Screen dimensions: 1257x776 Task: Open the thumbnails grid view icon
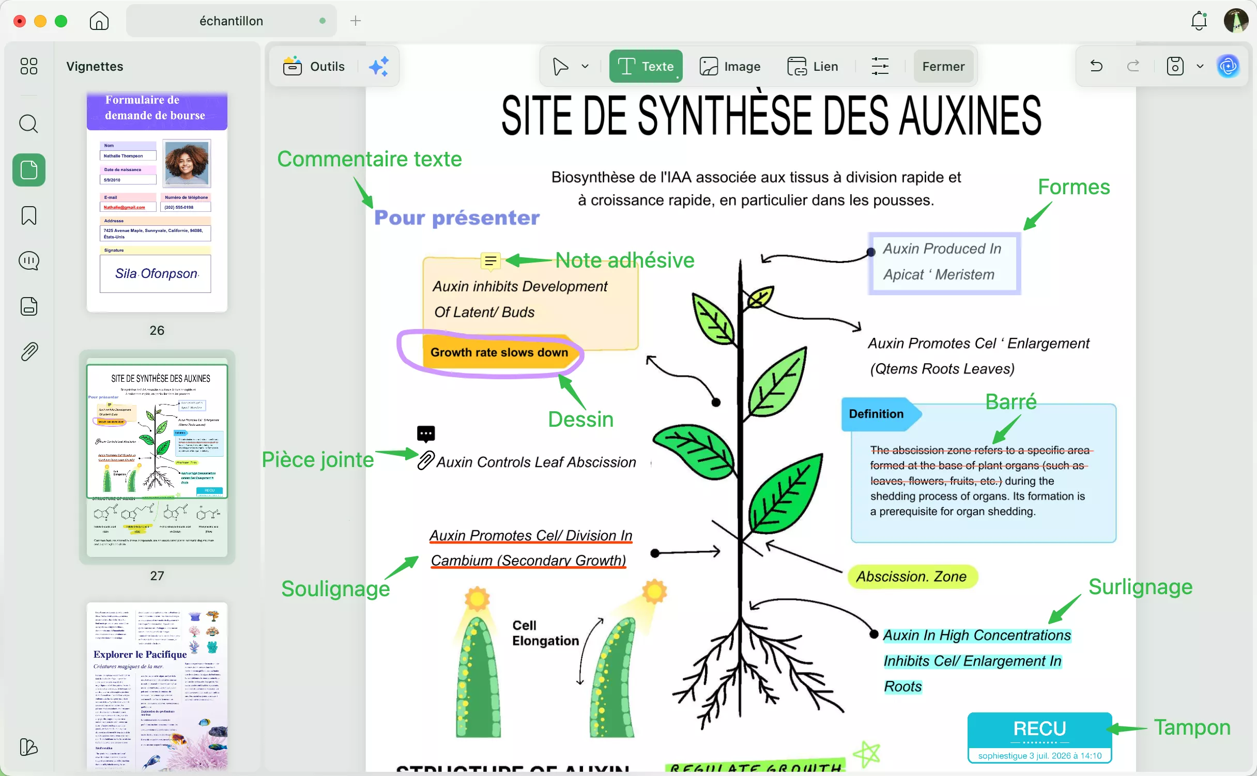click(x=29, y=66)
